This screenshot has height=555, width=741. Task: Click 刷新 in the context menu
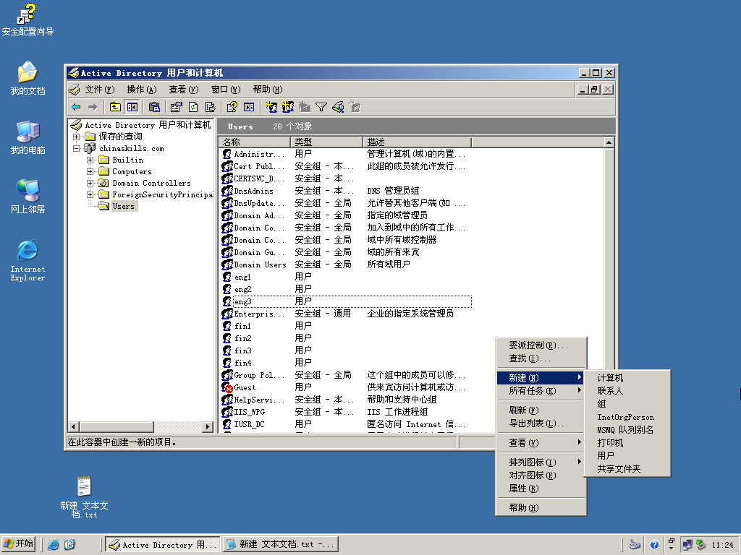[x=541, y=410]
